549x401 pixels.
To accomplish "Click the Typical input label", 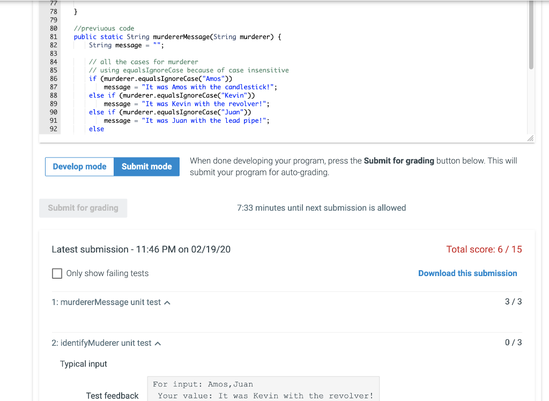I will [x=83, y=363].
